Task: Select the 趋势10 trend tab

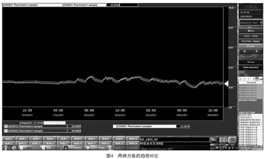Action: pyautogui.click(x=133, y=139)
